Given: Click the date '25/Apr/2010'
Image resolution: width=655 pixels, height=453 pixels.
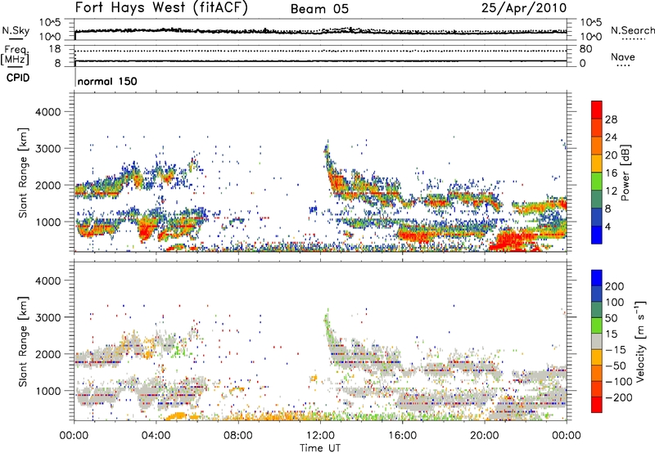Looking at the screenshot, I should tap(524, 8).
